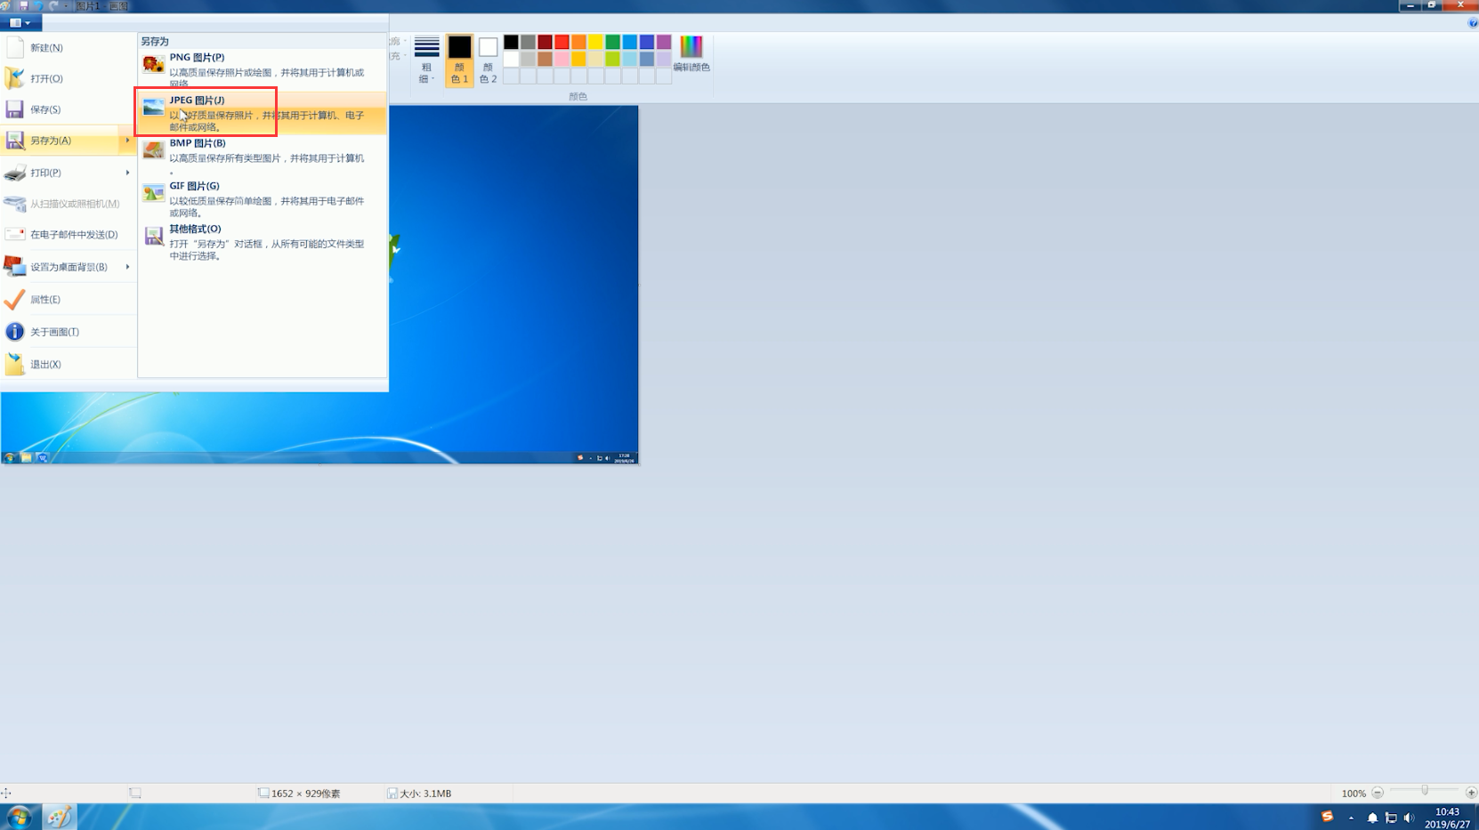Pick the indigo color swatch

pos(647,42)
